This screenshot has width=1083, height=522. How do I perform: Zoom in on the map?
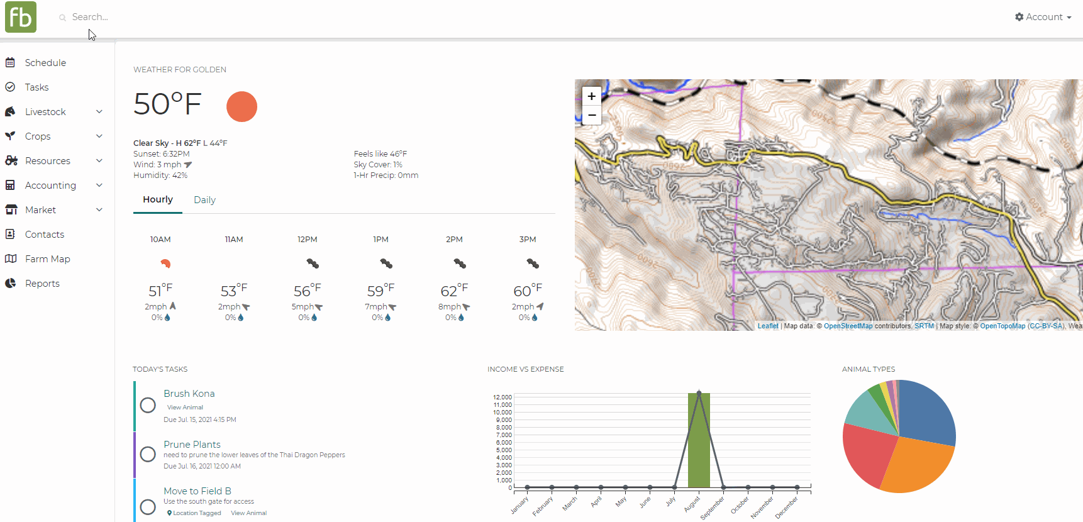[x=591, y=96]
